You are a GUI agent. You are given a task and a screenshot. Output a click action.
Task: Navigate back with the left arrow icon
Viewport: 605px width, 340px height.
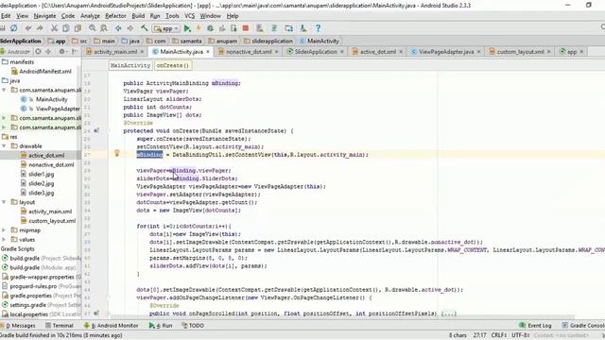(118, 28)
